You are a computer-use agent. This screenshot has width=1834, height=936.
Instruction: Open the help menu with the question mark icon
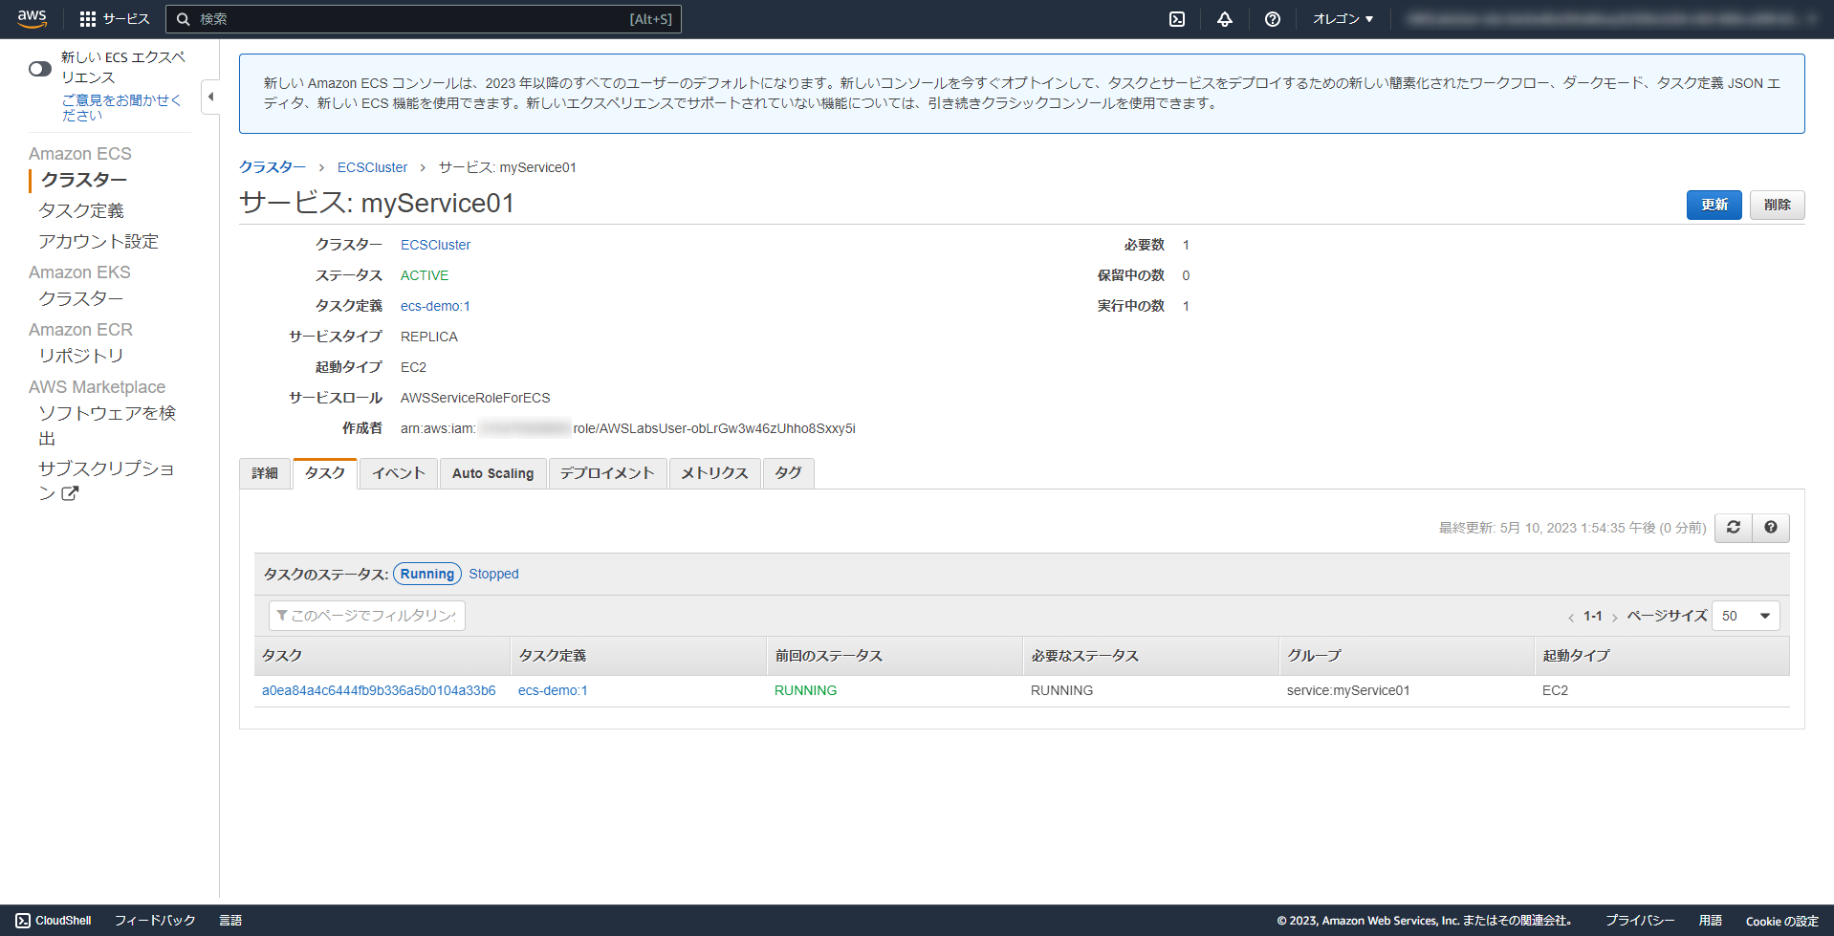coord(1273,18)
